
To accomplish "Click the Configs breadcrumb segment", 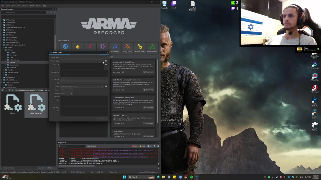I will [x=40, y=90].
